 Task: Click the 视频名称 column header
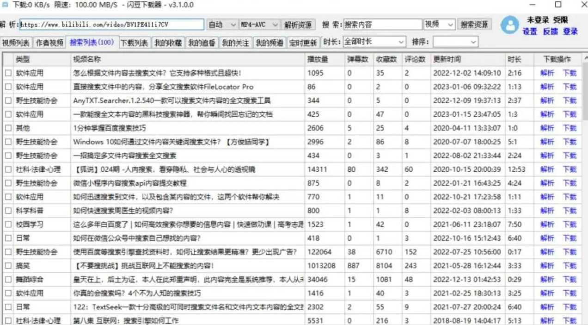click(188, 59)
